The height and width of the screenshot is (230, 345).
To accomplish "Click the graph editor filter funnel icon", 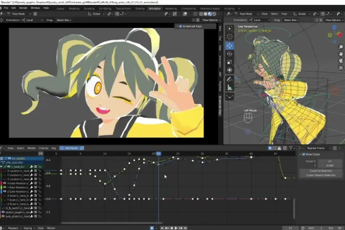I will click(291, 148).
